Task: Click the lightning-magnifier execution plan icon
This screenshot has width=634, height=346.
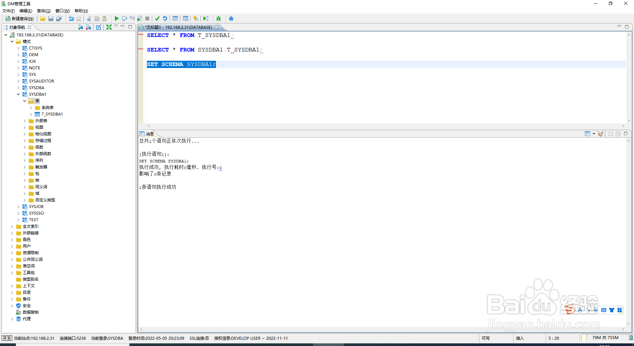Action: pyautogui.click(x=196, y=19)
